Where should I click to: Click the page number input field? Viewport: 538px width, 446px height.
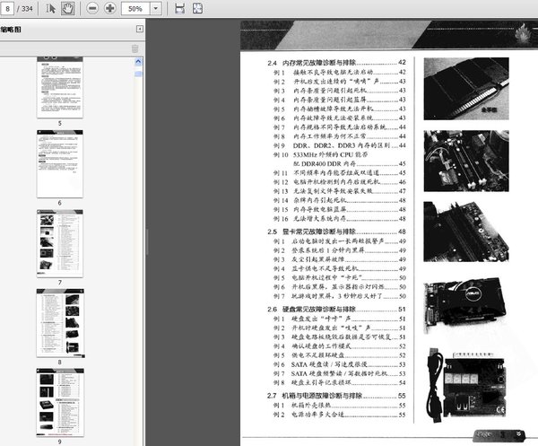7,8
